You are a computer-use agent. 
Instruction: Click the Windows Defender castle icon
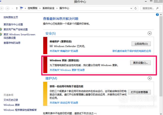(51, 46)
